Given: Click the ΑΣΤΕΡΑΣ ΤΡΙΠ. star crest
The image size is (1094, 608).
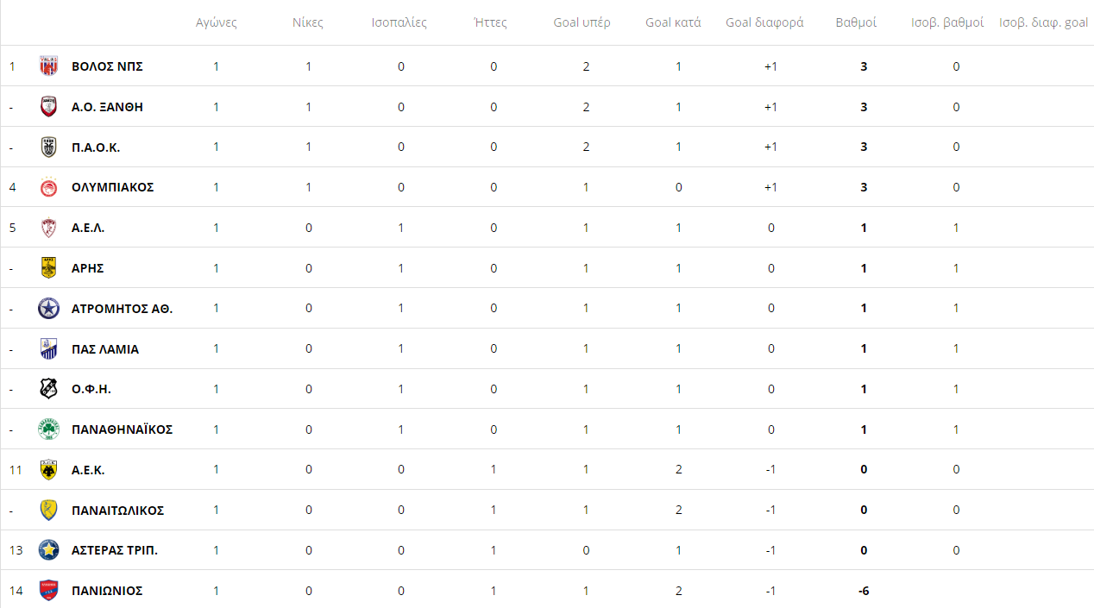Looking at the screenshot, I should click(49, 550).
